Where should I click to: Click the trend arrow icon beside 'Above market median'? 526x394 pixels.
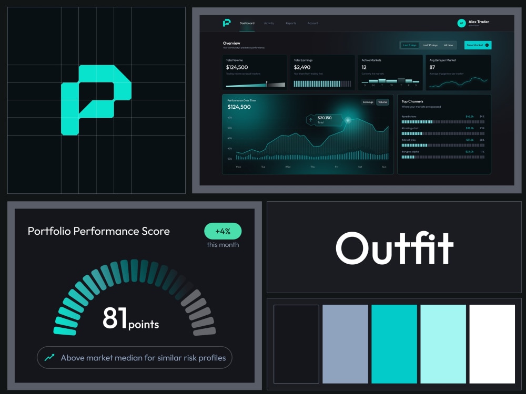(x=49, y=357)
